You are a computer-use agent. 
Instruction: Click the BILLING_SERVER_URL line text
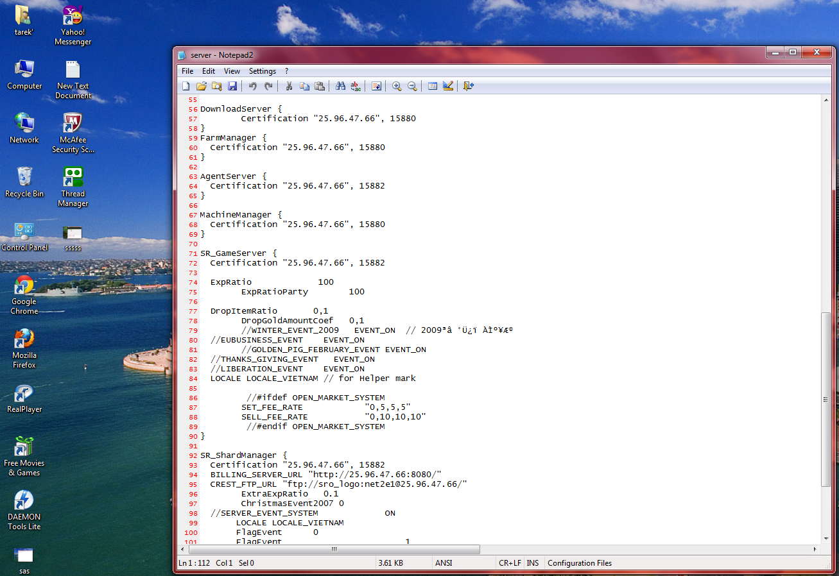[x=325, y=475]
